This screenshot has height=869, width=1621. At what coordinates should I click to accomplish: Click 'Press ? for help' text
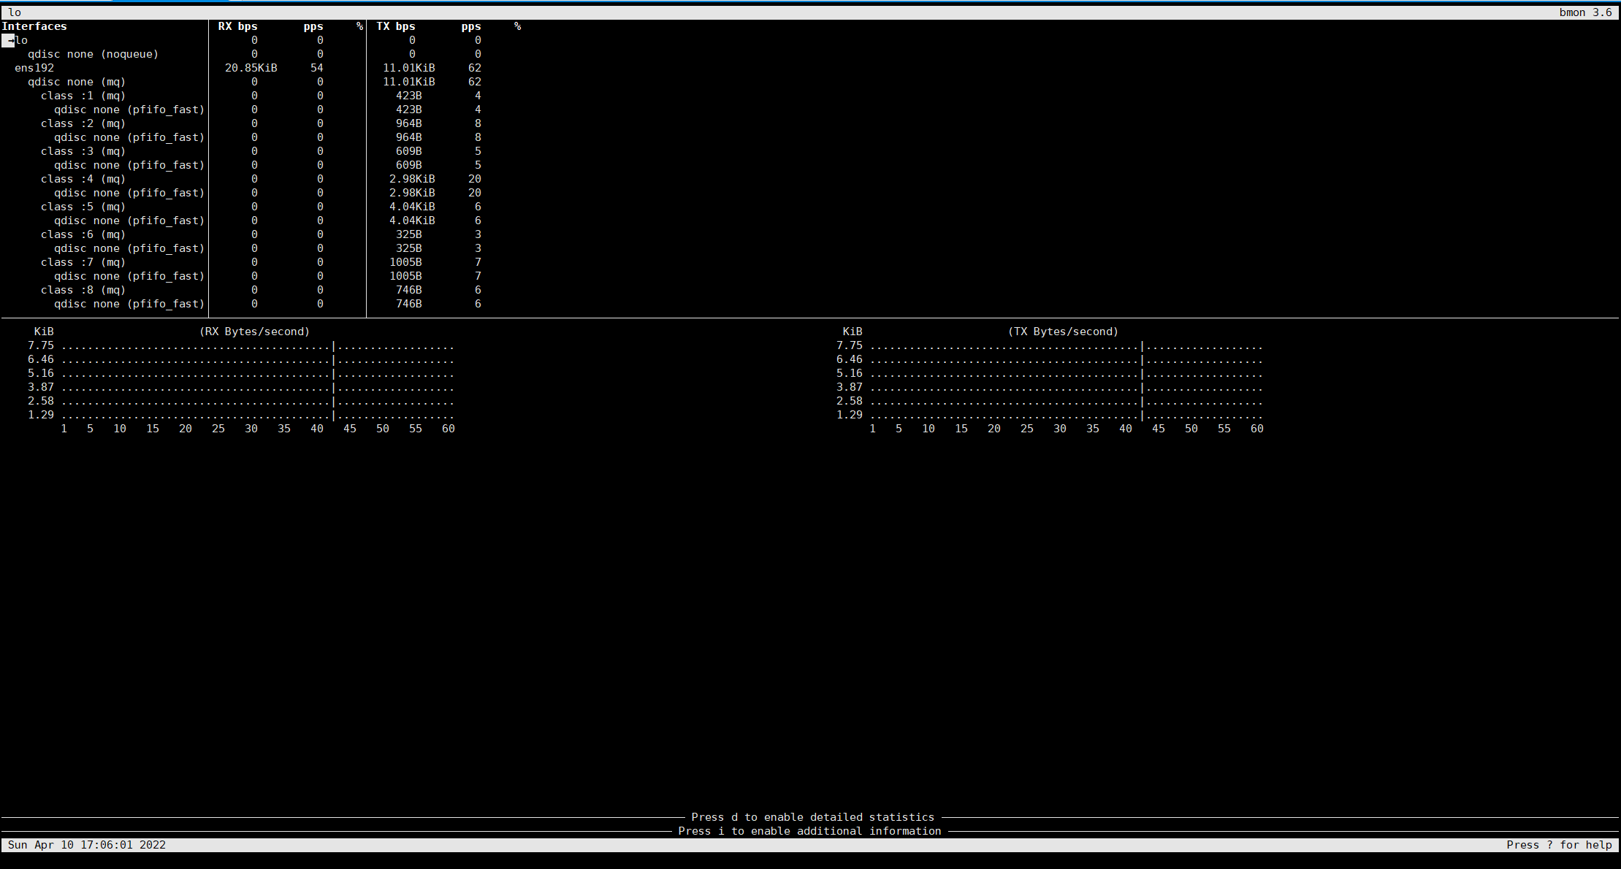click(1559, 845)
